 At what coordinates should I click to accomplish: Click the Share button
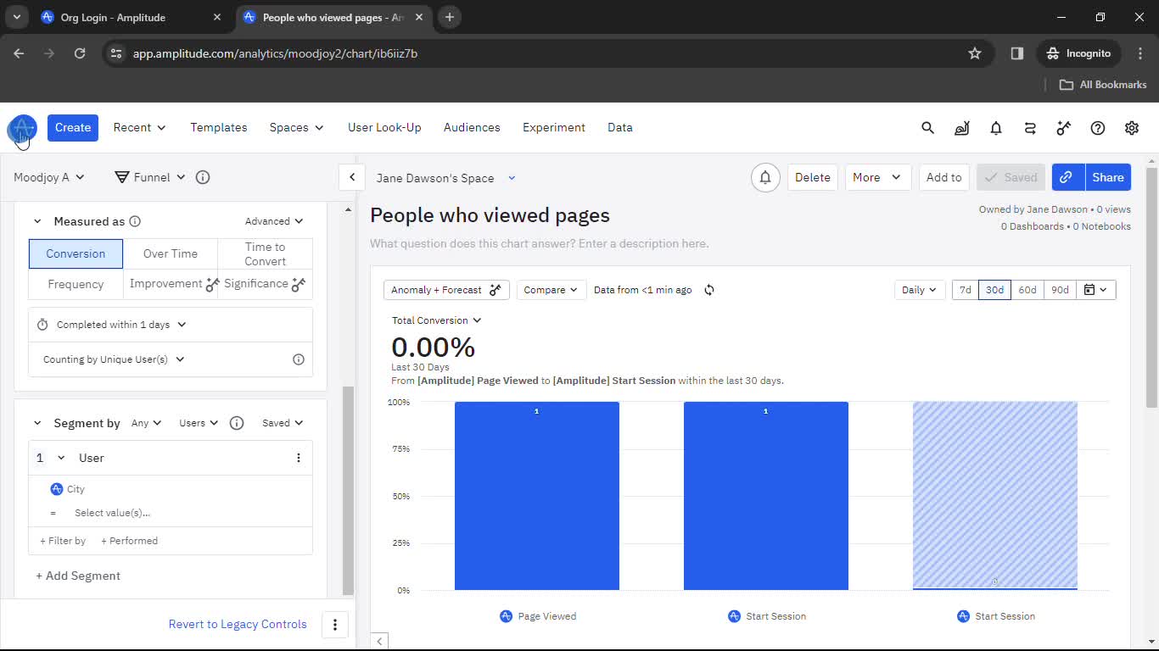point(1107,177)
